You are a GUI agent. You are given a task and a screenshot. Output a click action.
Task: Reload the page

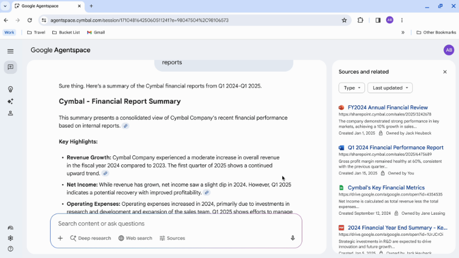pyautogui.click(x=29, y=20)
